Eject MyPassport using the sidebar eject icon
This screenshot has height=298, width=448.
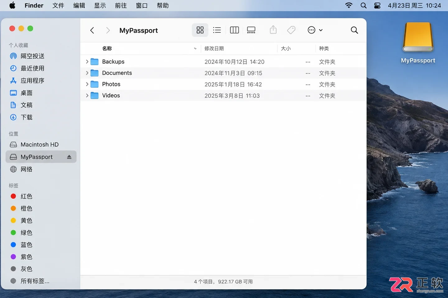coord(69,157)
